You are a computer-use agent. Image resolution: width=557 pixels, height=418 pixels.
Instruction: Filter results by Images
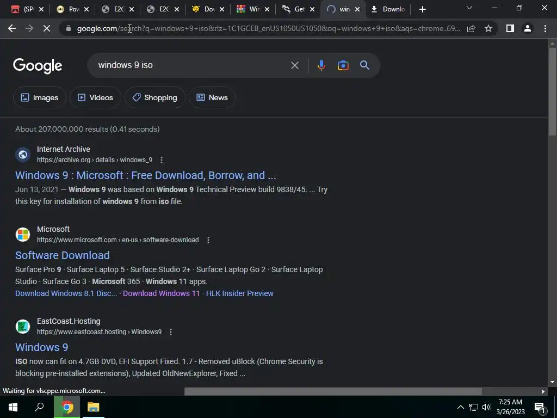(x=39, y=98)
